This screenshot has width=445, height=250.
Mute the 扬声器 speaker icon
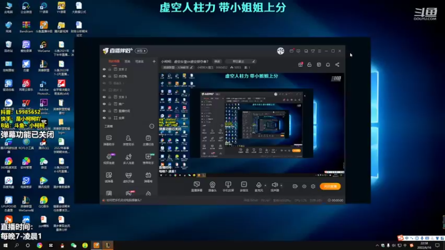click(274, 185)
